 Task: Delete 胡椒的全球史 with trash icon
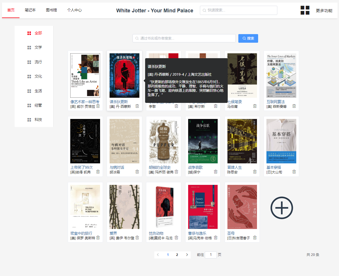point(176,172)
